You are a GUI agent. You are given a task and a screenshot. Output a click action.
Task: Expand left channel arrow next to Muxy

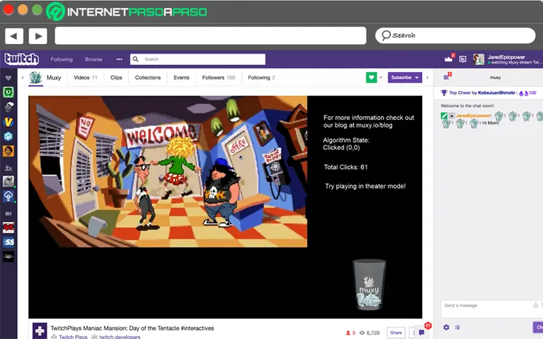pyautogui.click(x=22, y=77)
